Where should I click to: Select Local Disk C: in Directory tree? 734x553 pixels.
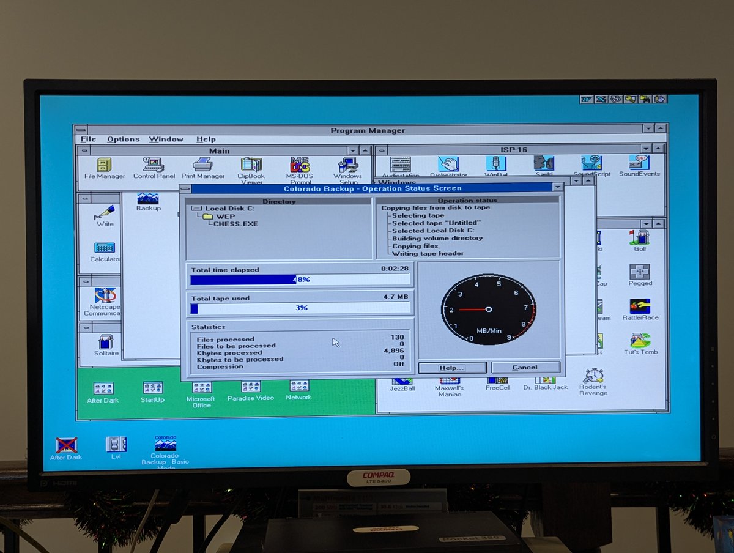click(x=223, y=209)
